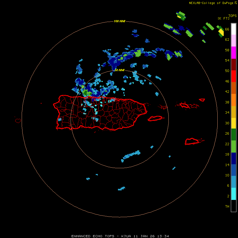Viewport: 238px width, 238px height.
Task: Click the 2 legend value
Action: click(x=228, y=196)
